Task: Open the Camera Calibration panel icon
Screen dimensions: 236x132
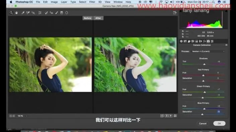Action: pos(208,41)
